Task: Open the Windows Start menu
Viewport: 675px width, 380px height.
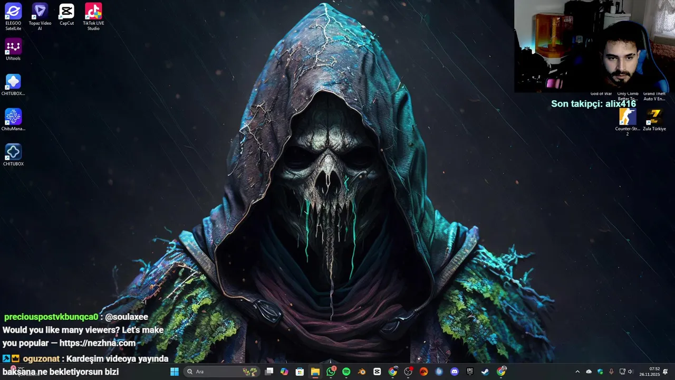Action: (x=175, y=372)
